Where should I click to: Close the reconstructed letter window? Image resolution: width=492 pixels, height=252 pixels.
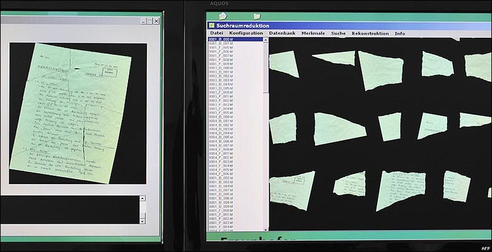click(x=156, y=21)
